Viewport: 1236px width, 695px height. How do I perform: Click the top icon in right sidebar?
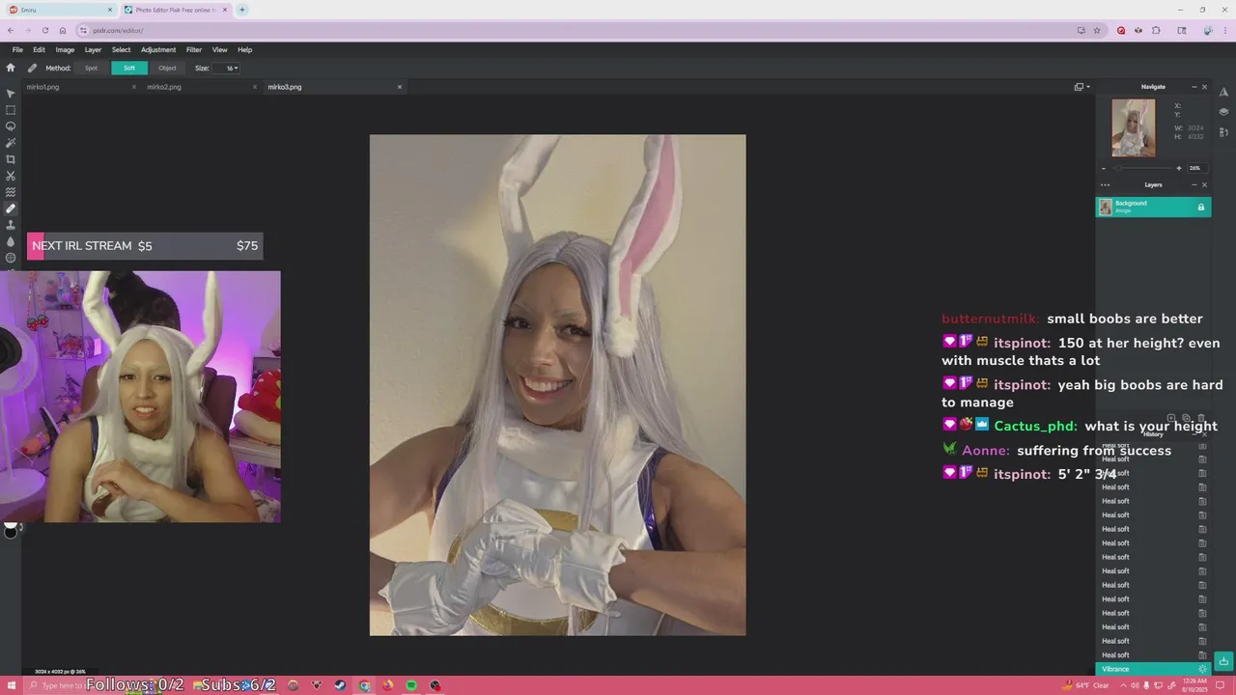pyautogui.click(x=1223, y=92)
